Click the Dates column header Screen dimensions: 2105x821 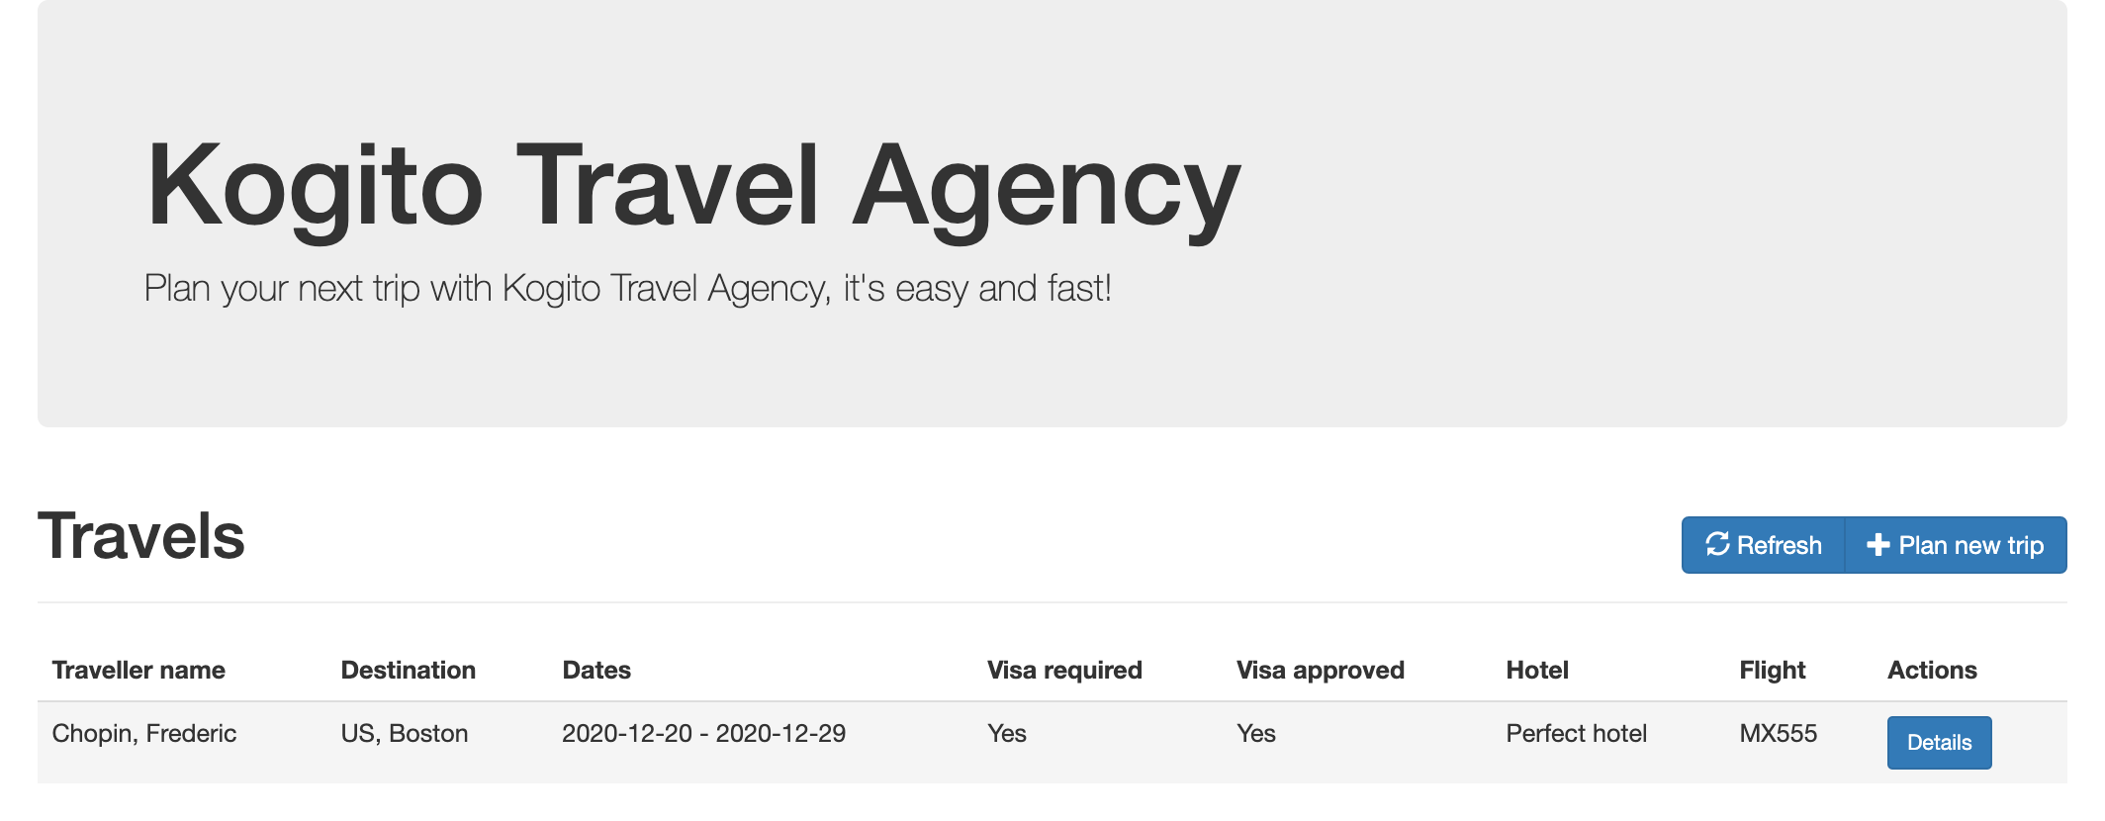596,670
